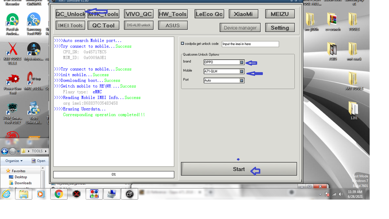Switch to red X app in taskbar
The height and width of the screenshot is (219, 389).
pos(76,194)
